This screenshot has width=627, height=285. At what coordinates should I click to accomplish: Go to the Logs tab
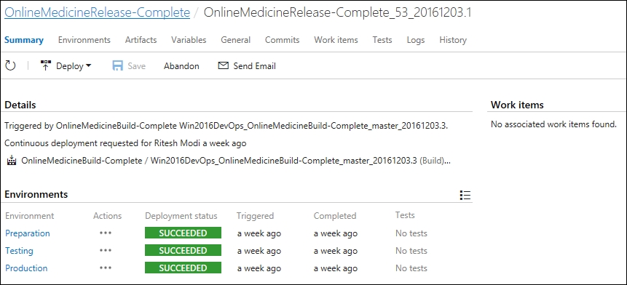416,40
